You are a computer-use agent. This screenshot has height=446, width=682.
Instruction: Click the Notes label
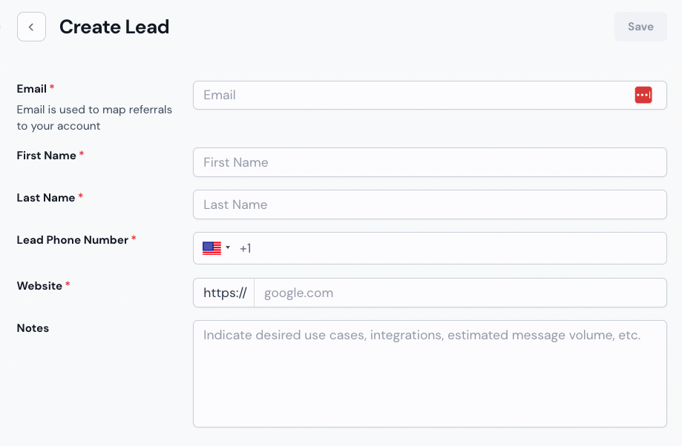(x=33, y=328)
